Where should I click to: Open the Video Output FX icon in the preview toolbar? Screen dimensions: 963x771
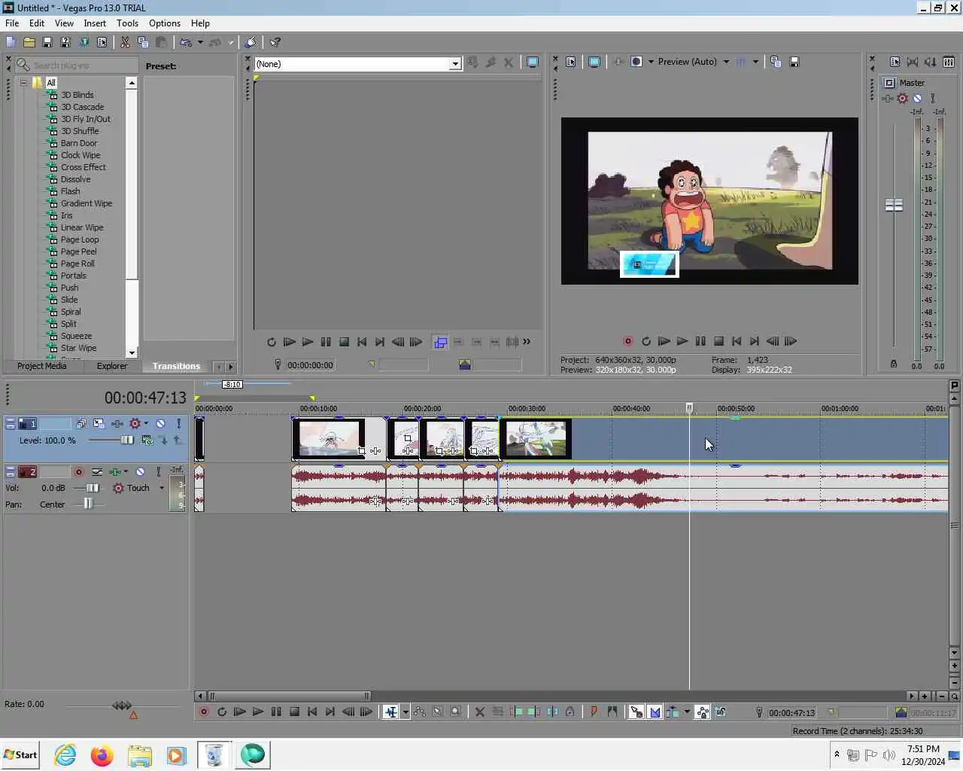pos(618,62)
